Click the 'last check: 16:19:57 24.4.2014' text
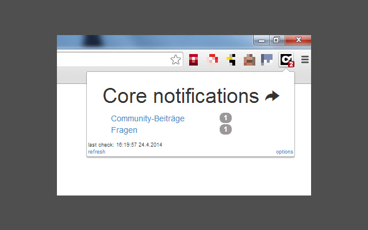Viewport: 368px width, 230px height. [125, 144]
